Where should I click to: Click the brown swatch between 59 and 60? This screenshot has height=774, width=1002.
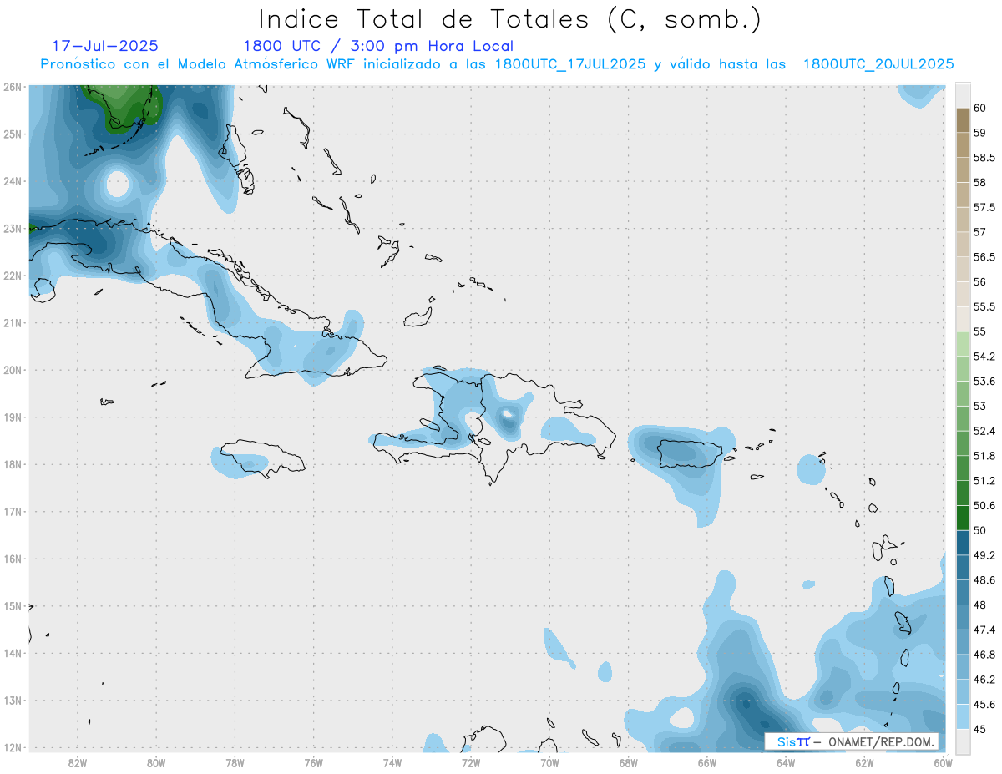point(963,120)
